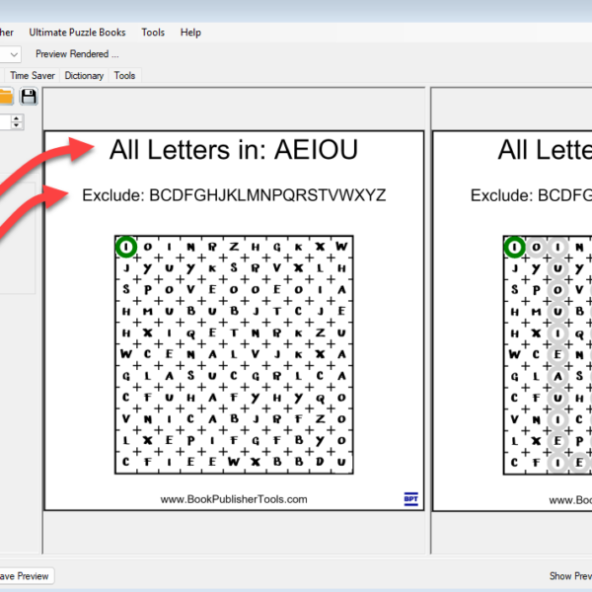Click the www.BookPublisherTools.com text in the left preview

(234, 499)
